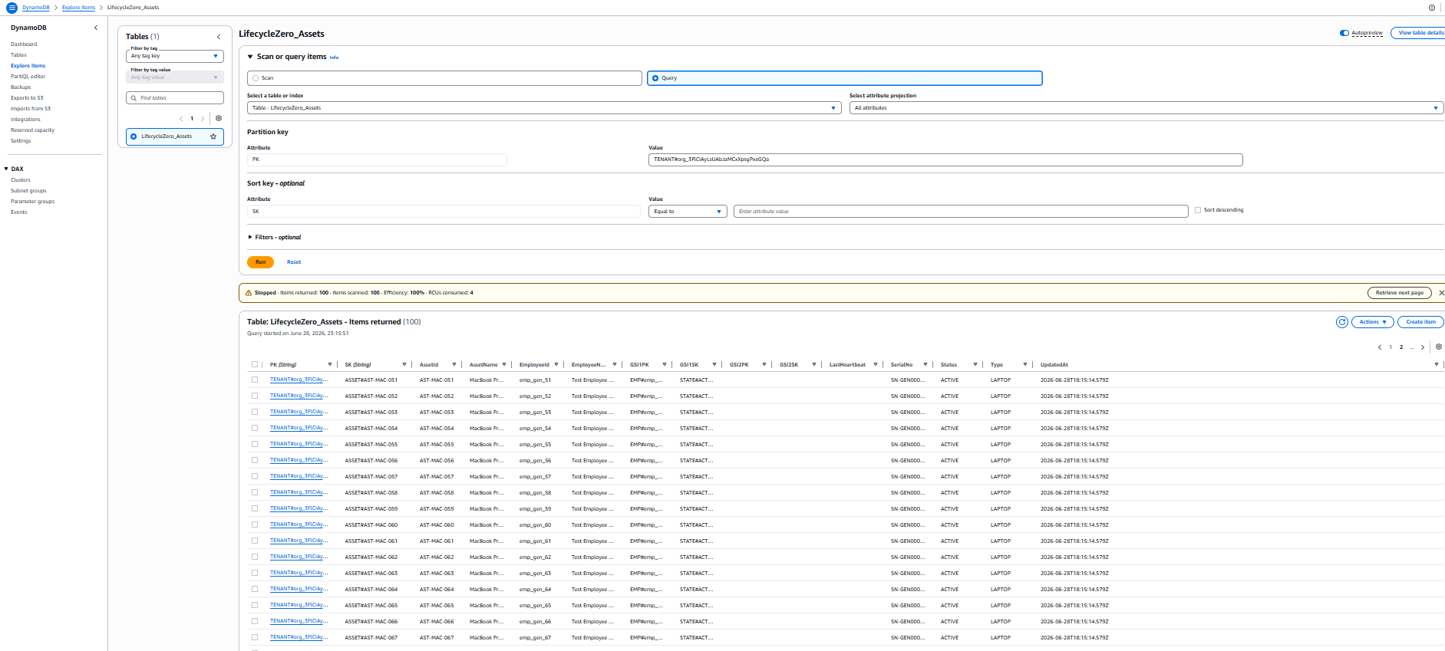Go to next page in Tables panel

coord(203,119)
